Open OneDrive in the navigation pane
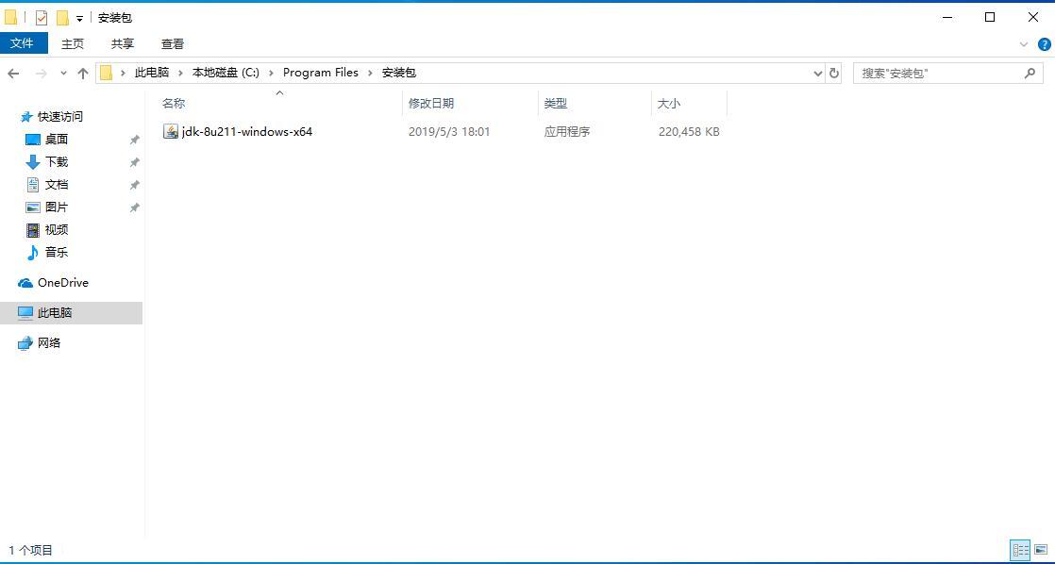The width and height of the screenshot is (1055, 564). (x=62, y=283)
